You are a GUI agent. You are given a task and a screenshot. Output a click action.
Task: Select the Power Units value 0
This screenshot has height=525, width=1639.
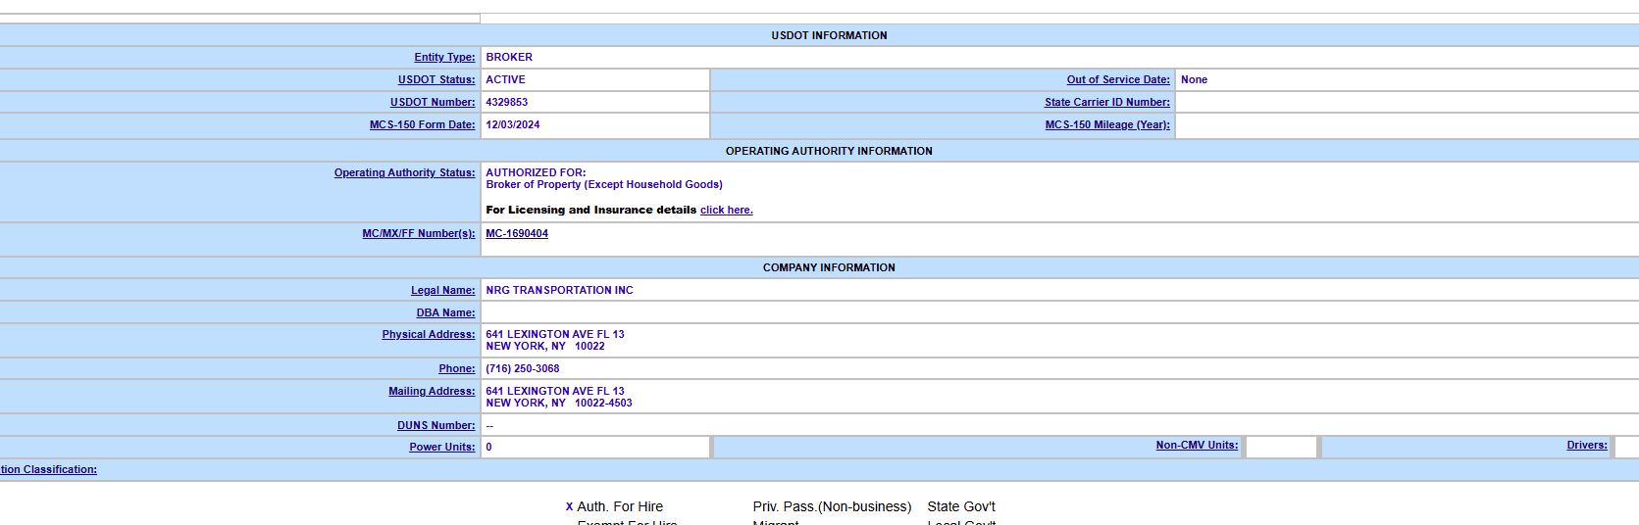[x=489, y=448]
